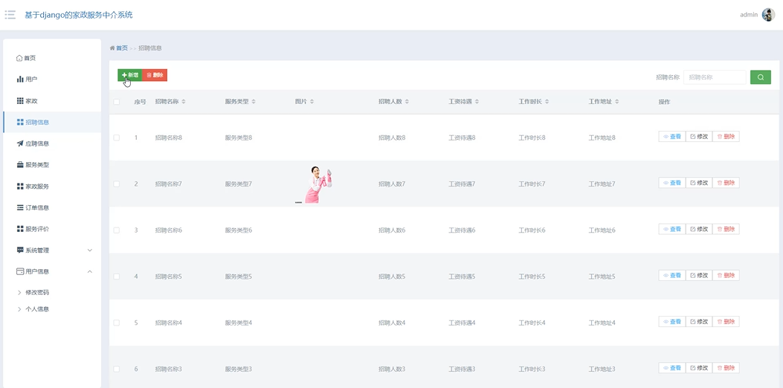Click the home icon in breadcrumb
The image size is (783, 388).
click(x=112, y=48)
